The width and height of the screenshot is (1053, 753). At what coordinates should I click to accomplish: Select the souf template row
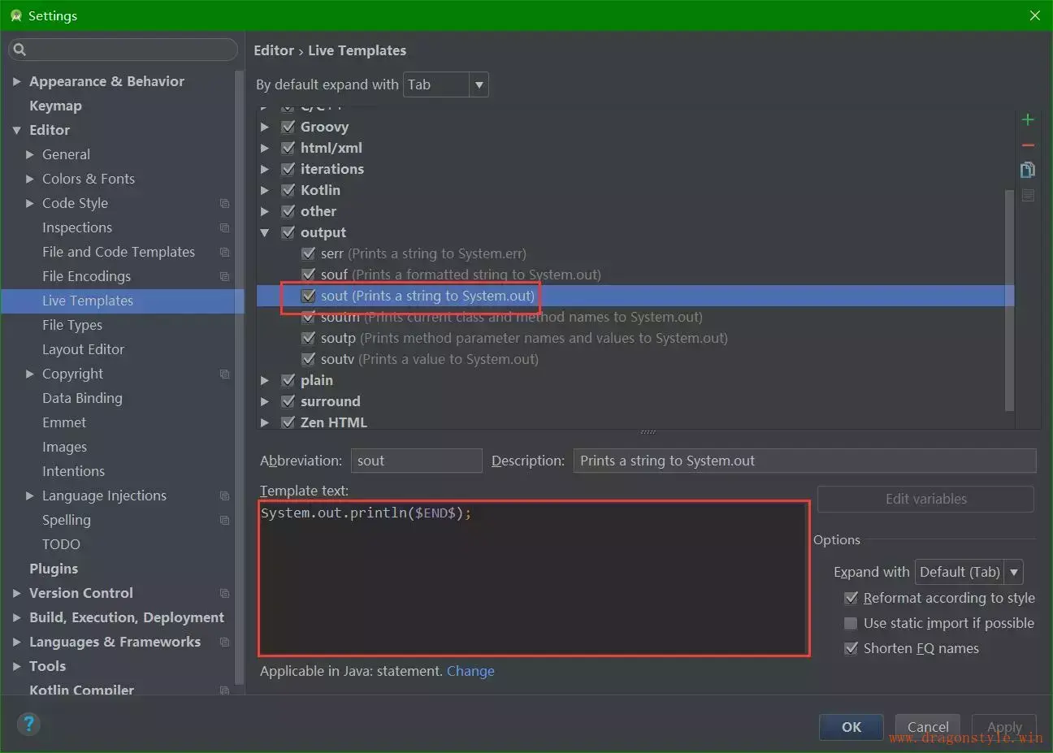pos(635,275)
